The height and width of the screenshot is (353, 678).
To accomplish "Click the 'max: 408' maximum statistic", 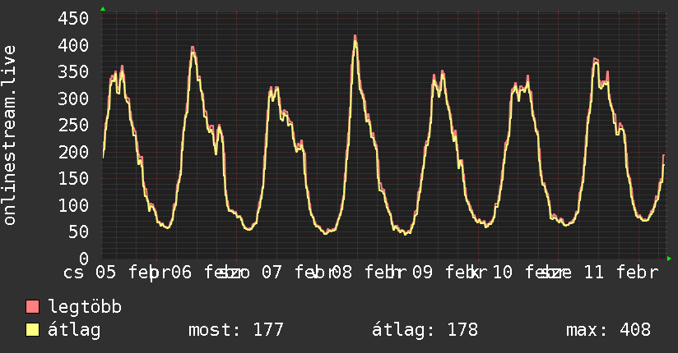I will [x=608, y=330].
